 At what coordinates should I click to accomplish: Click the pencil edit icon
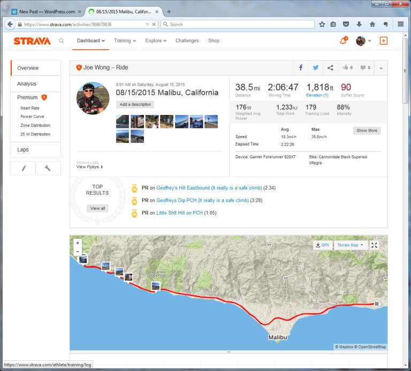pyautogui.click(x=24, y=168)
